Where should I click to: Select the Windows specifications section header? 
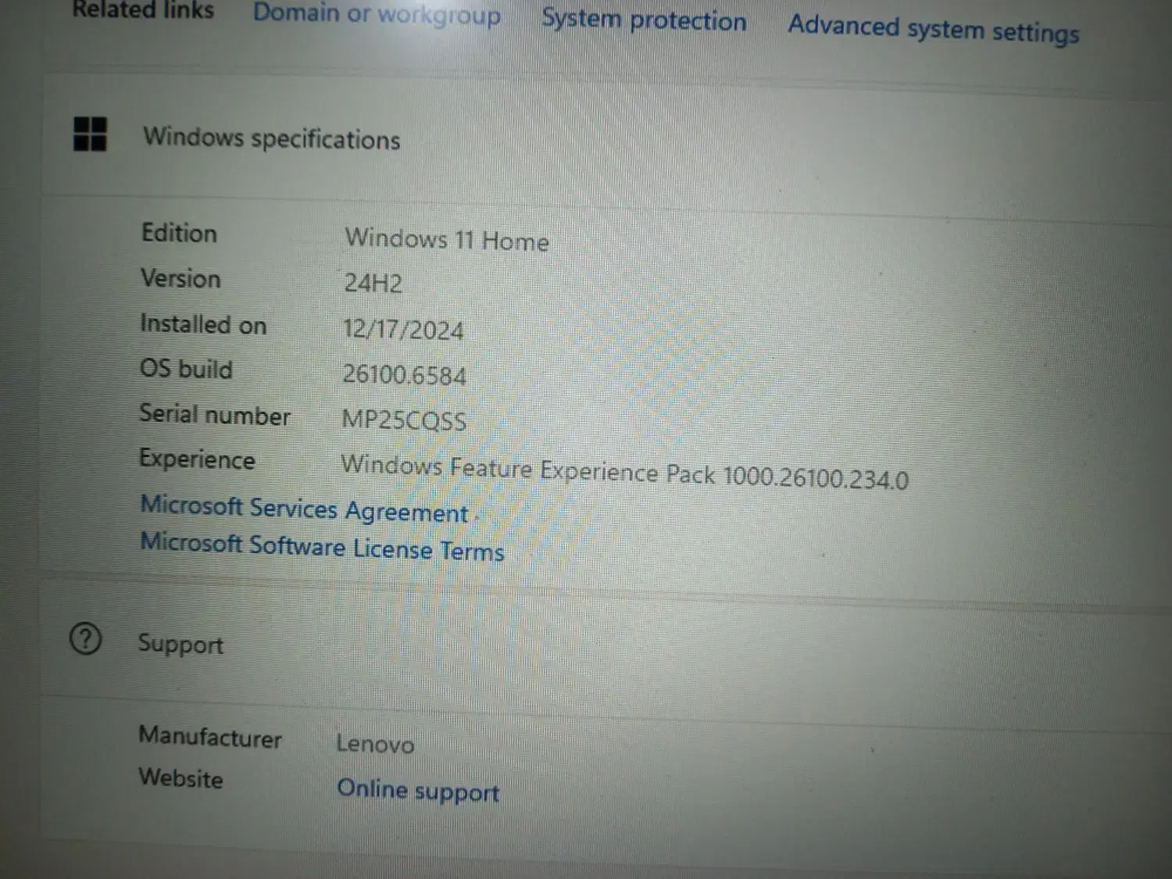pos(271,139)
